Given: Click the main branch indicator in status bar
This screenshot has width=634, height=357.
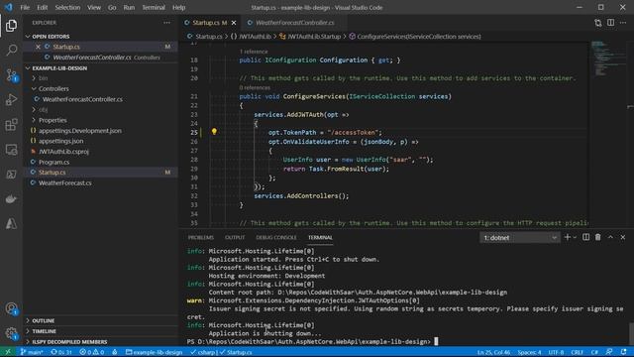Looking at the screenshot, I should tap(32, 352).
